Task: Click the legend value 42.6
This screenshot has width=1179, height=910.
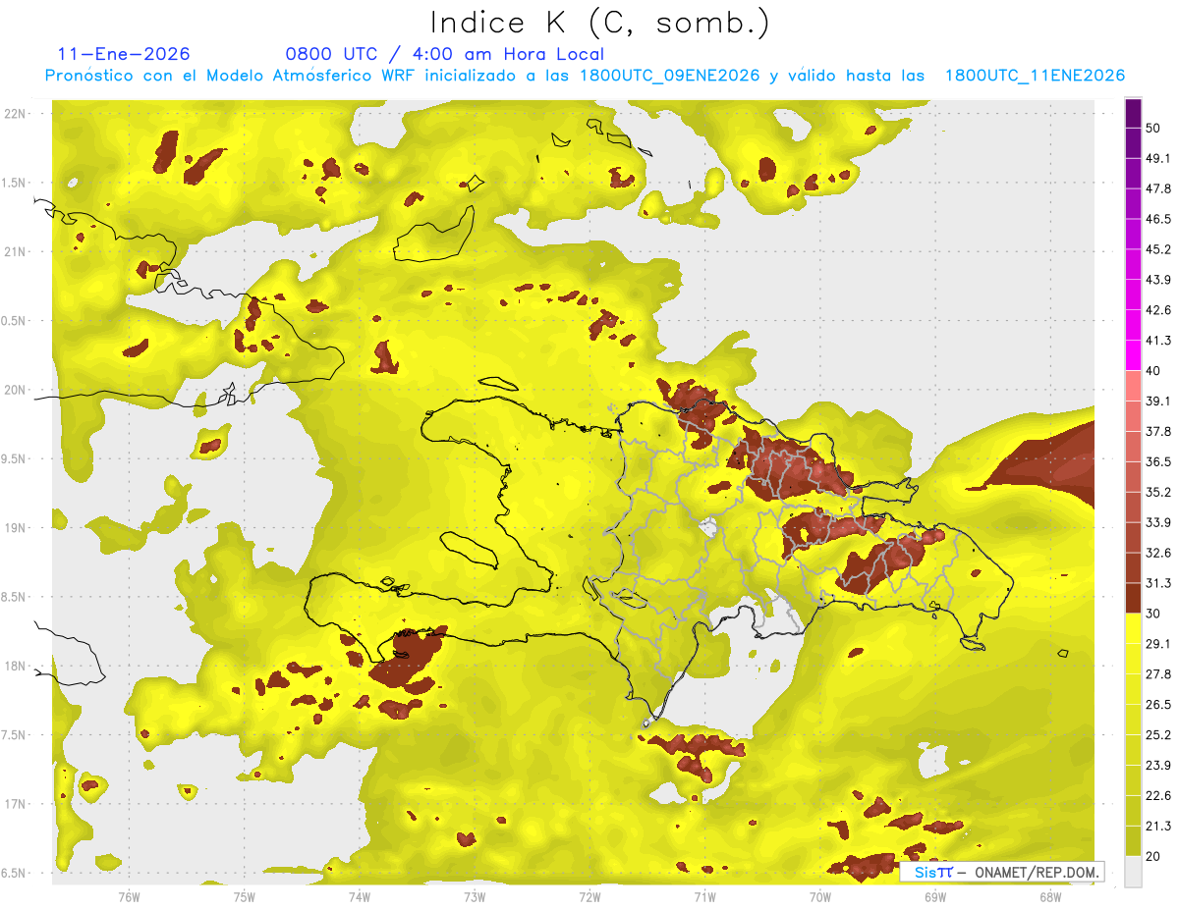Action: pyautogui.click(x=1158, y=310)
